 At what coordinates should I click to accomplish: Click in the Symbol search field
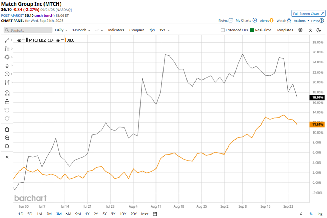[28, 30]
